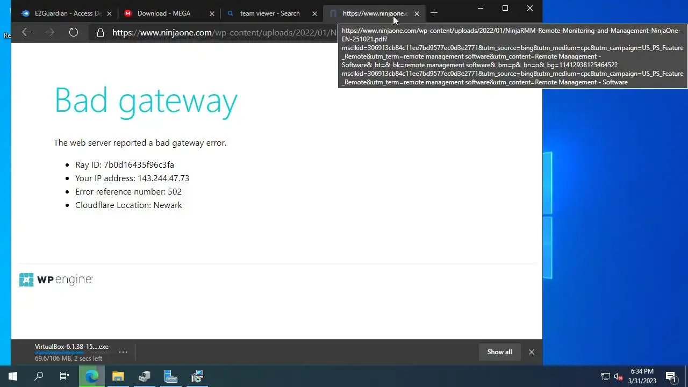This screenshot has width=688, height=387.
Task: Click the Ray ID text line
Action: coord(125,165)
